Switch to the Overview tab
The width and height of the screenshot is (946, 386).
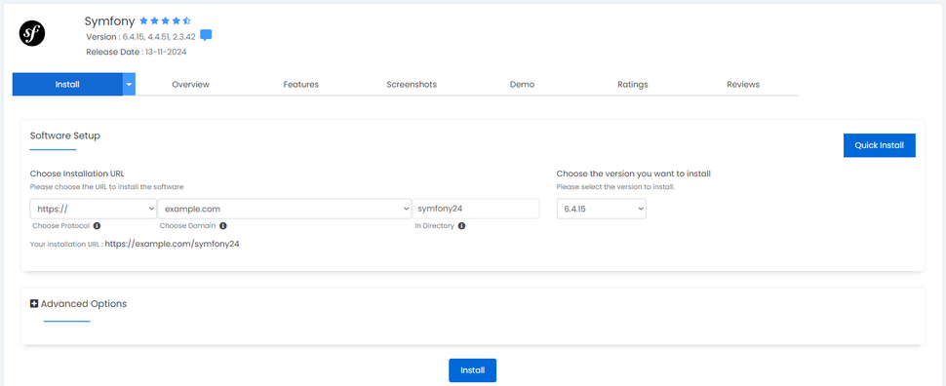click(x=190, y=85)
